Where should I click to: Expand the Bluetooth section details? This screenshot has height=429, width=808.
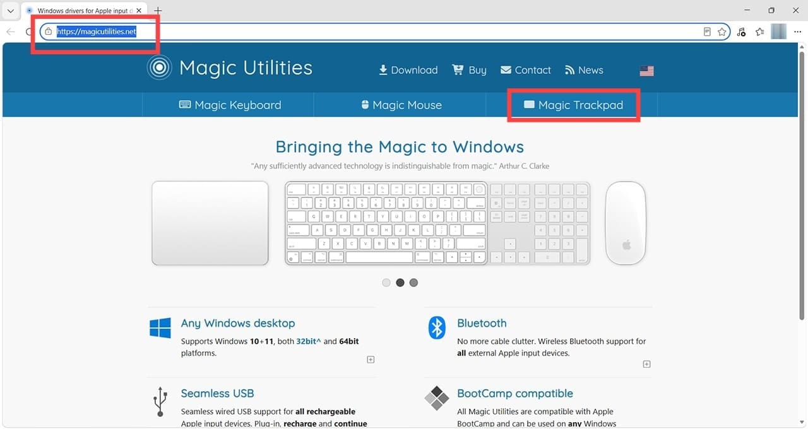(x=646, y=364)
